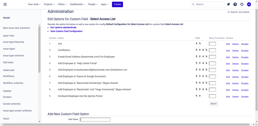
Task: Move Create Email Address option to last
Action: click(206, 56)
